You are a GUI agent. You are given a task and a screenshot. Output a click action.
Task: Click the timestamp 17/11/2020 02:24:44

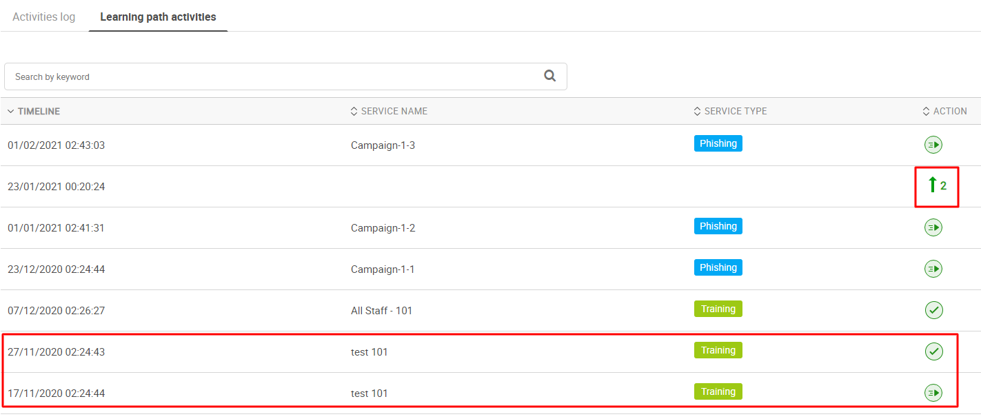57,394
